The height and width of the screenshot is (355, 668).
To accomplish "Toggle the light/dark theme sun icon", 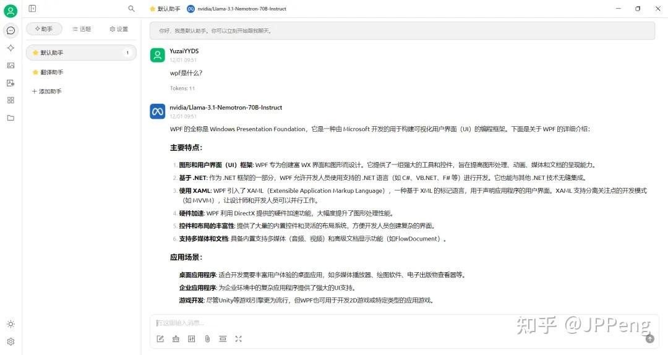I will click(11, 324).
